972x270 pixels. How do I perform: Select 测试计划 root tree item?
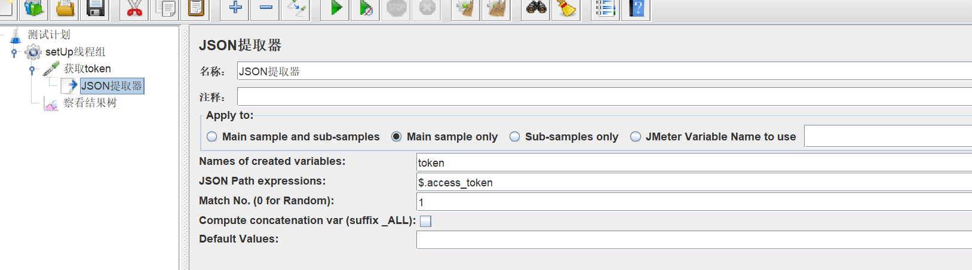point(48,35)
